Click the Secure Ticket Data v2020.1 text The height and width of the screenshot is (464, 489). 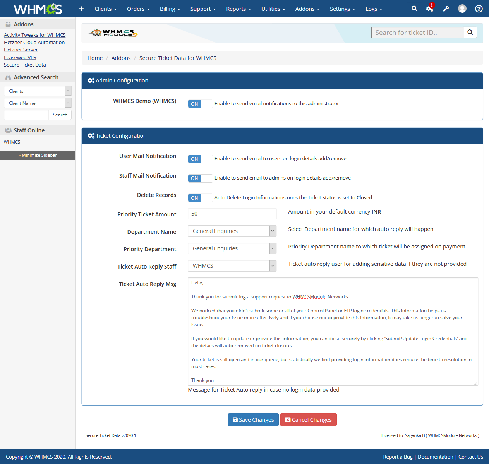111,435
